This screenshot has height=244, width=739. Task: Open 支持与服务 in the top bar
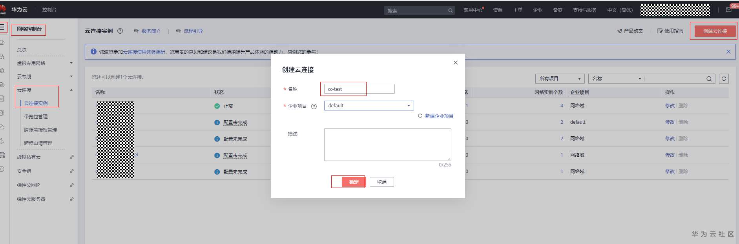click(584, 10)
